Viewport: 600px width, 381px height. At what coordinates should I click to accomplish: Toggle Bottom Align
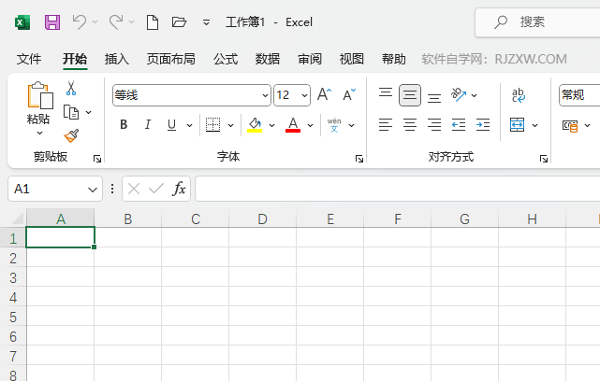pyautogui.click(x=434, y=98)
